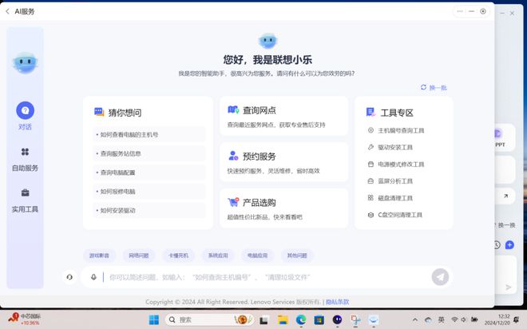Choose the 电脑应用 category chip
This screenshot has width=527, height=329.
(x=257, y=256)
